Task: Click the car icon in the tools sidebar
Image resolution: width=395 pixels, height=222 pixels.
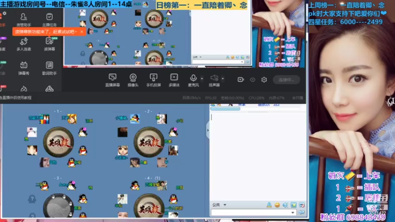Action: pyautogui.click(x=49, y=89)
